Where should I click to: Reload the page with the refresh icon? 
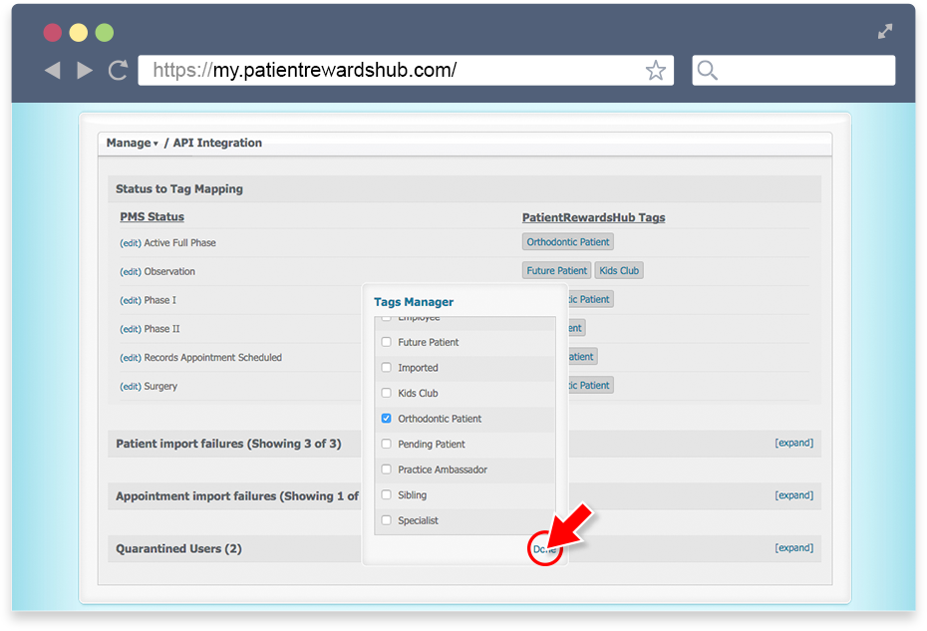pos(119,71)
